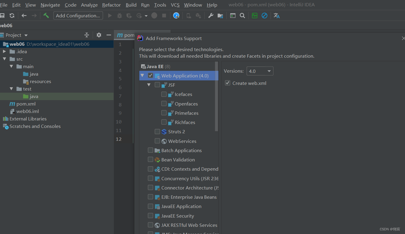This screenshot has height=234, width=405.
Task: Check the Openfaces checkbox
Action: pos(164,103)
